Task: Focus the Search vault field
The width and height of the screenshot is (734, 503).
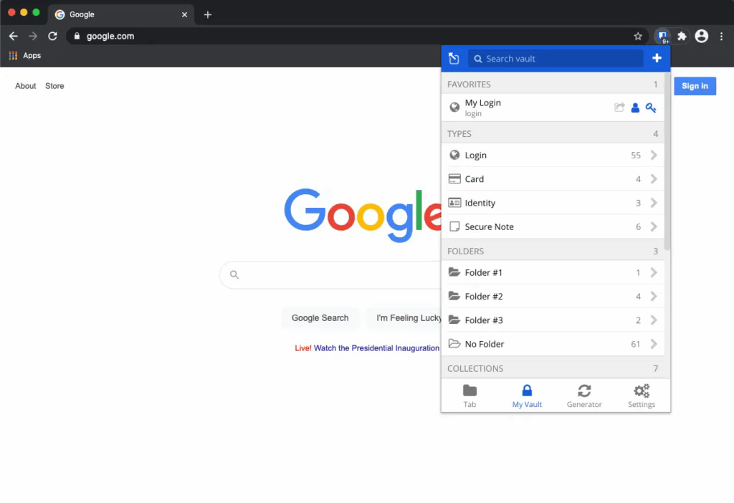Action: point(556,59)
